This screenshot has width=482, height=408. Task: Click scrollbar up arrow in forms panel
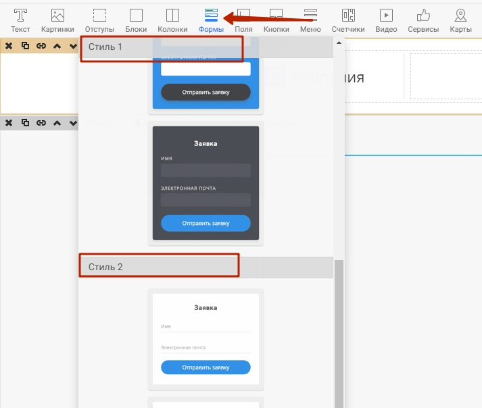tap(339, 43)
